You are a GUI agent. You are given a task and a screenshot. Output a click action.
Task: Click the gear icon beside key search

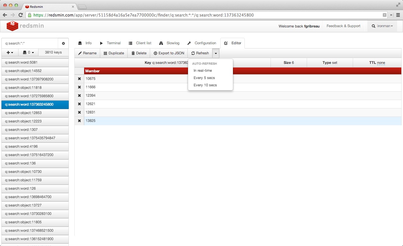[x=63, y=43]
